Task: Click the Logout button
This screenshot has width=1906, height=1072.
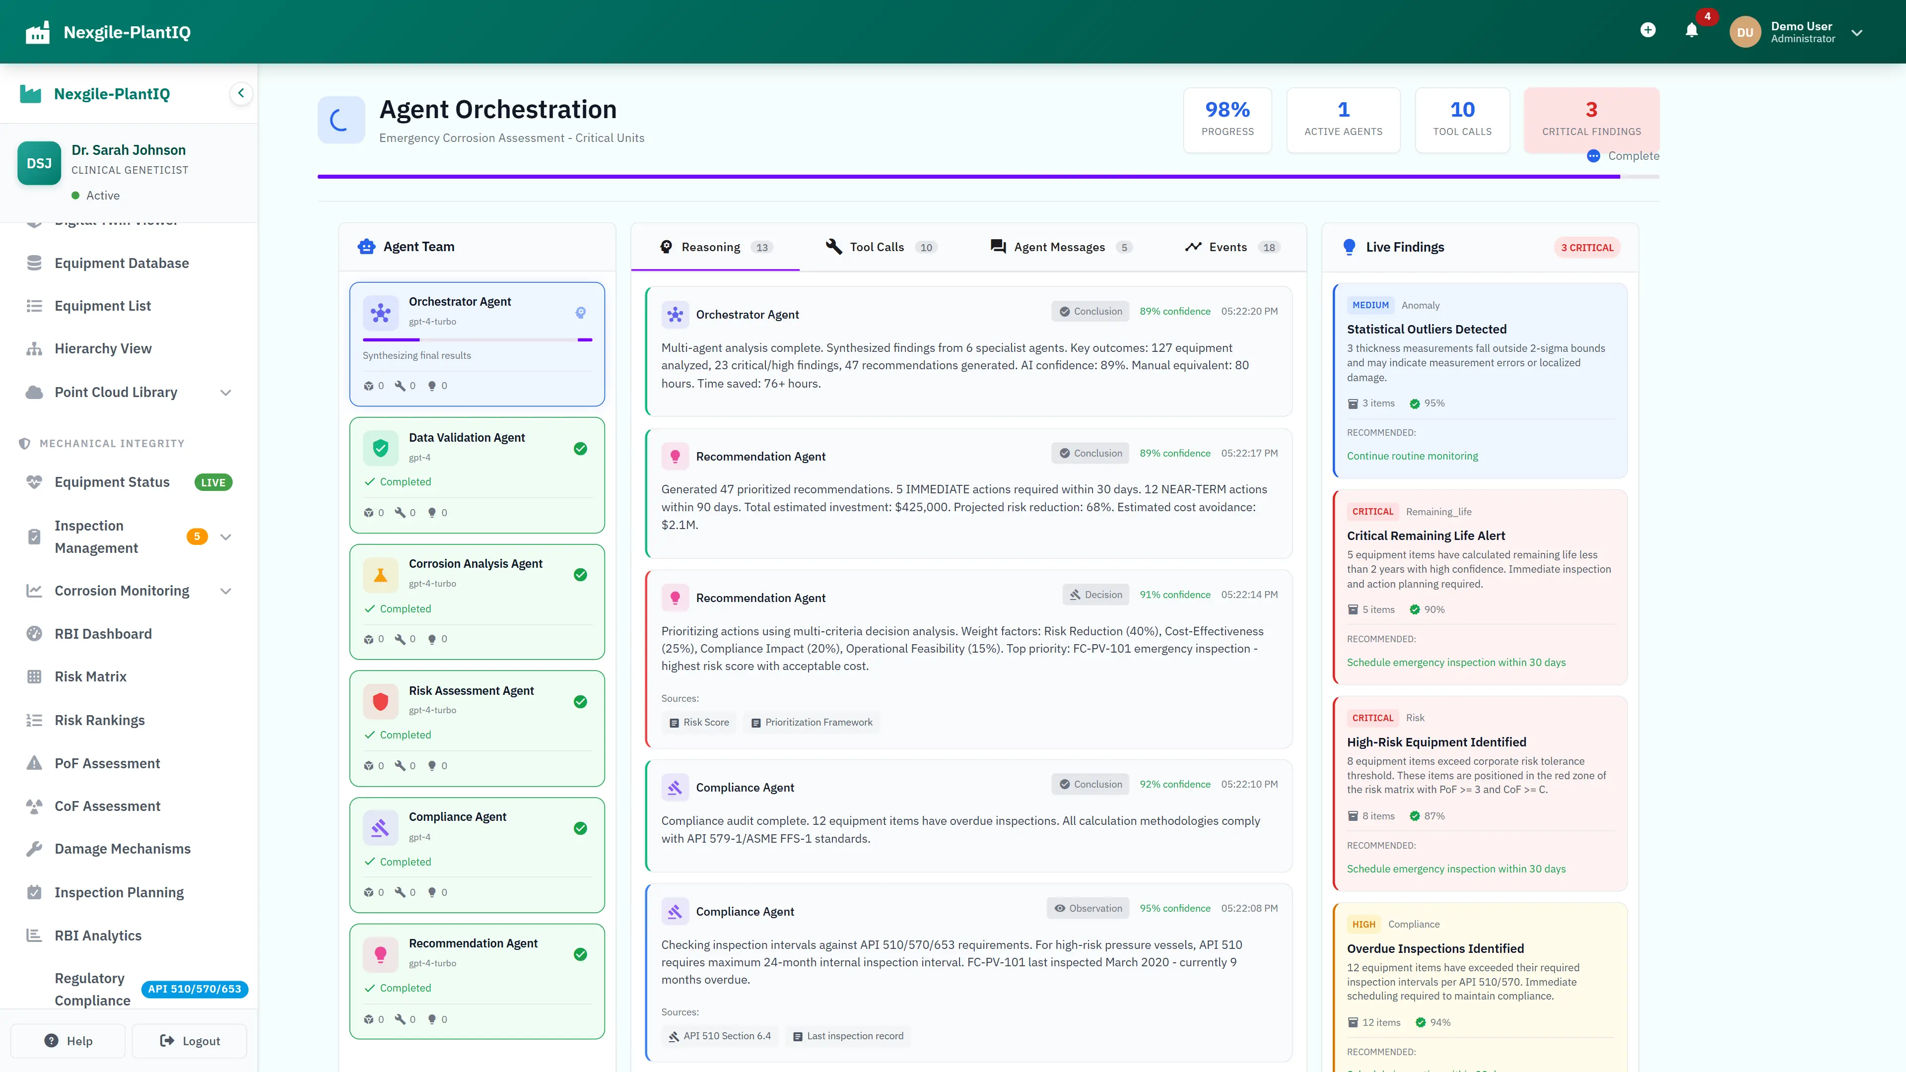Action: tap(189, 1040)
